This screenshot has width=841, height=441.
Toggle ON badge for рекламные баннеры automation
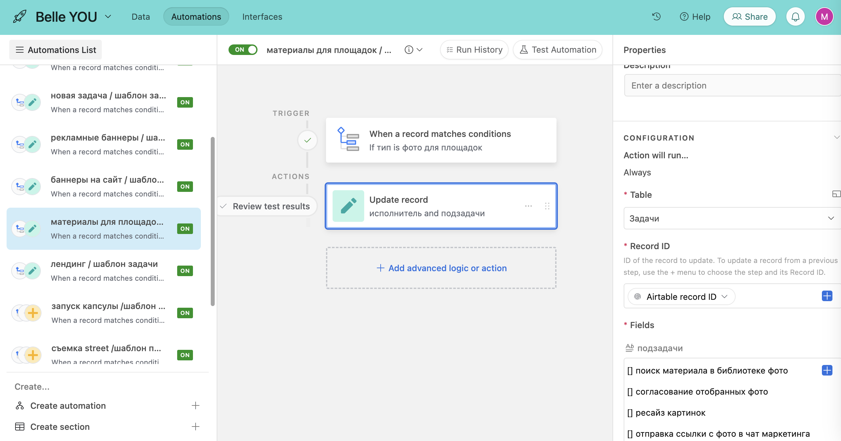point(185,144)
